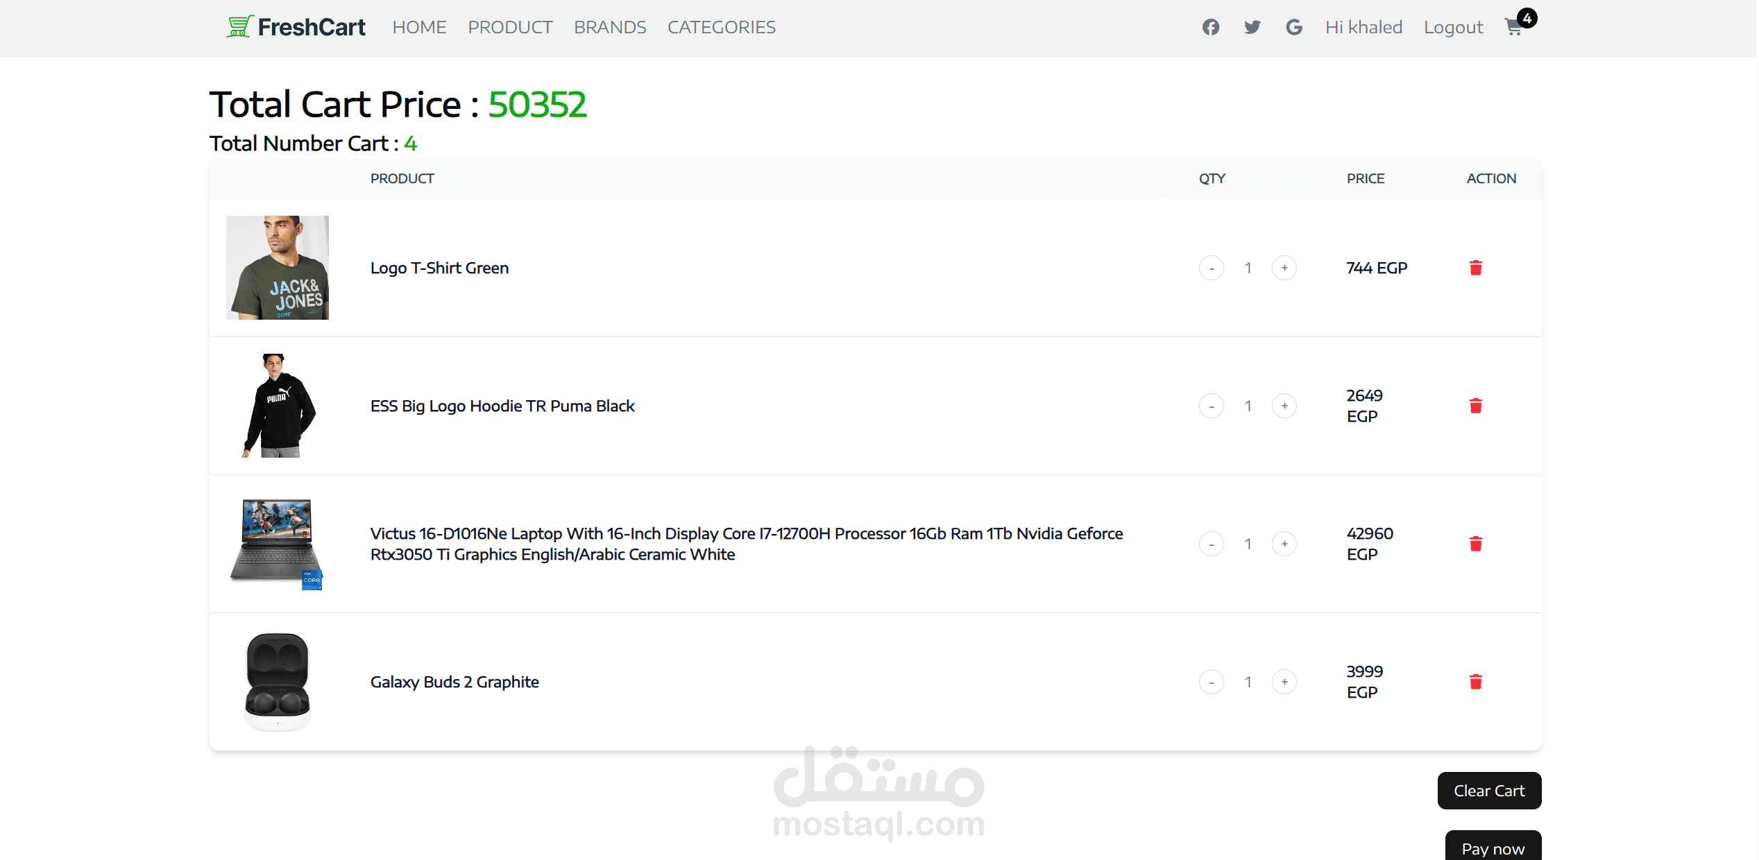This screenshot has width=1759, height=860.
Task: Increase quantity of Galaxy Buds 2 Graphite
Action: (x=1284, y=682)
